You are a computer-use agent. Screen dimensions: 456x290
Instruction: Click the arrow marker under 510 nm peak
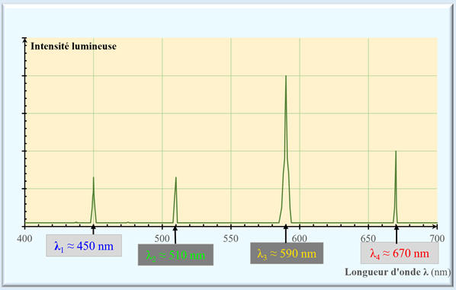tap(175, 235)
